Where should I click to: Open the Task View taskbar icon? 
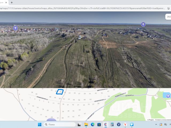point(79,125)
